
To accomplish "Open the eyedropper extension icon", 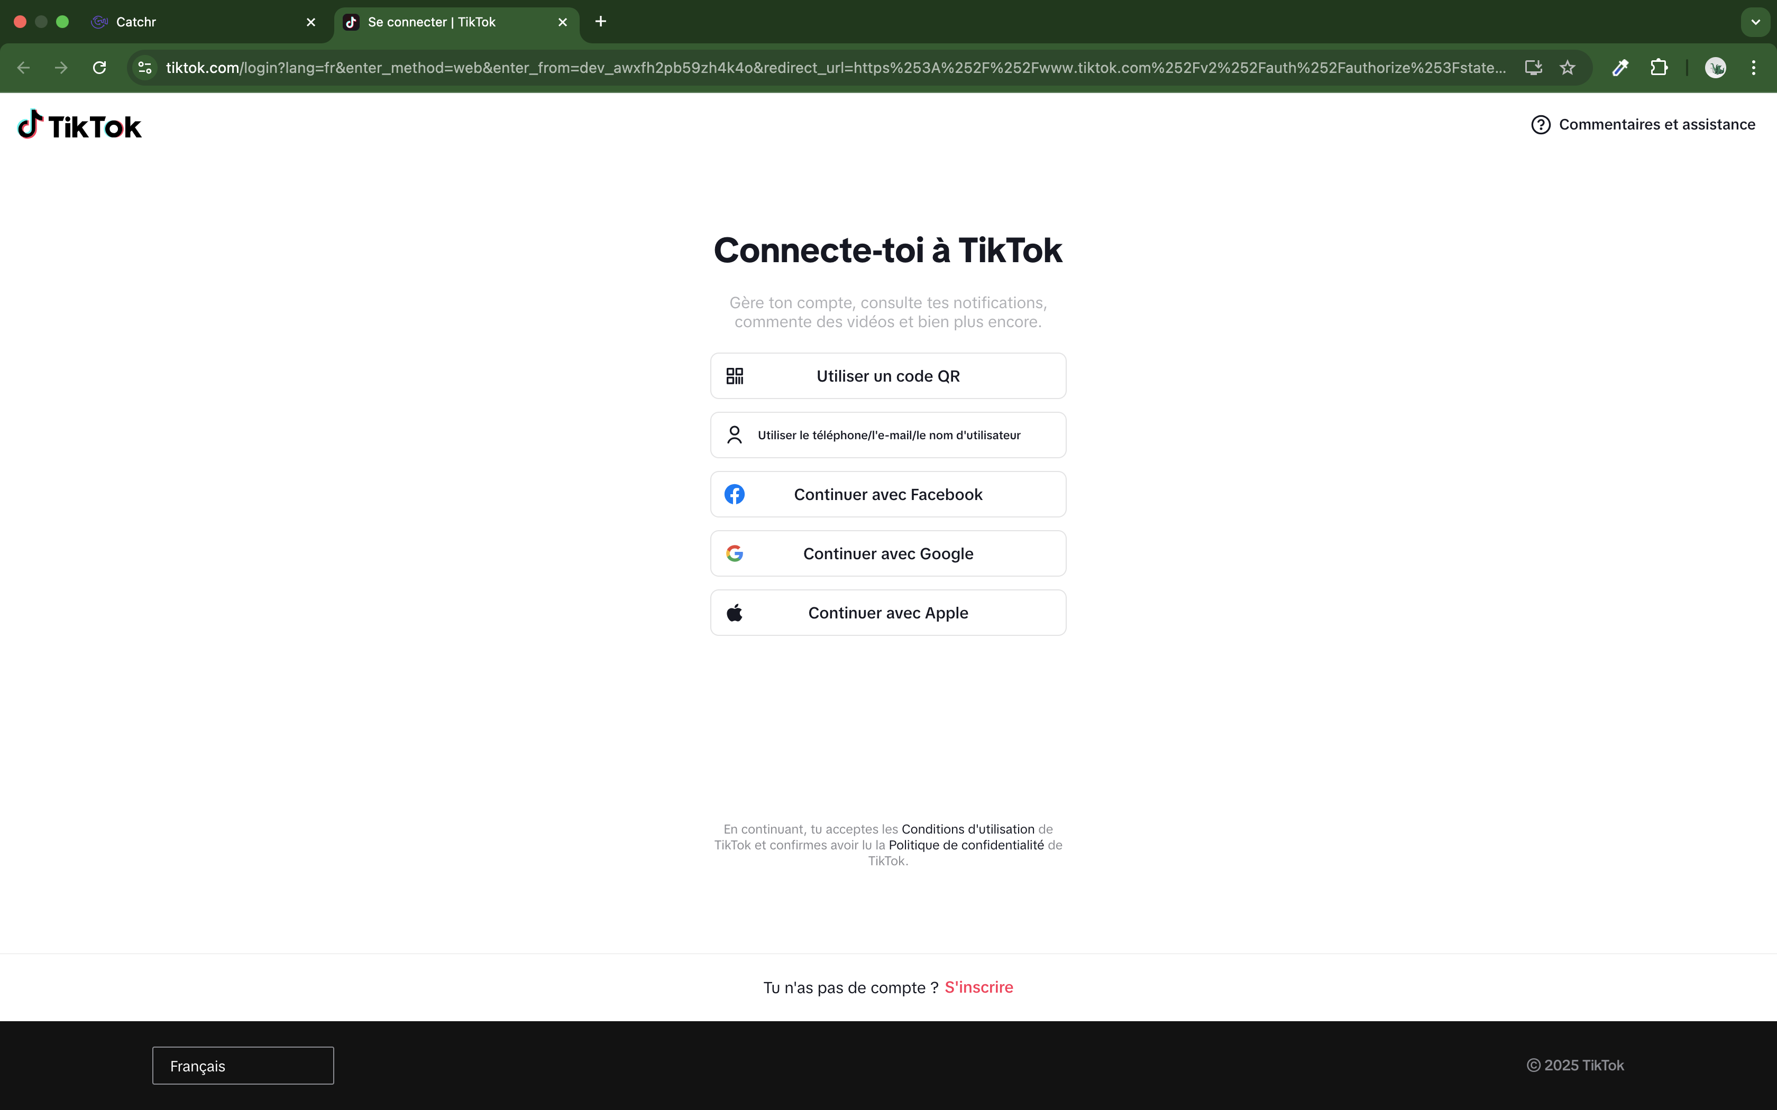I will pyautogui.click(x=1620, y=68).
